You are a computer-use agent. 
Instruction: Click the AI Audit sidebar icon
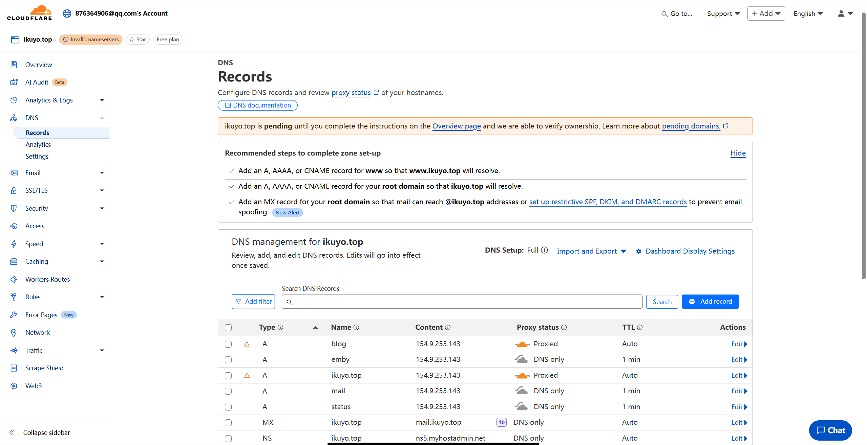14,82
